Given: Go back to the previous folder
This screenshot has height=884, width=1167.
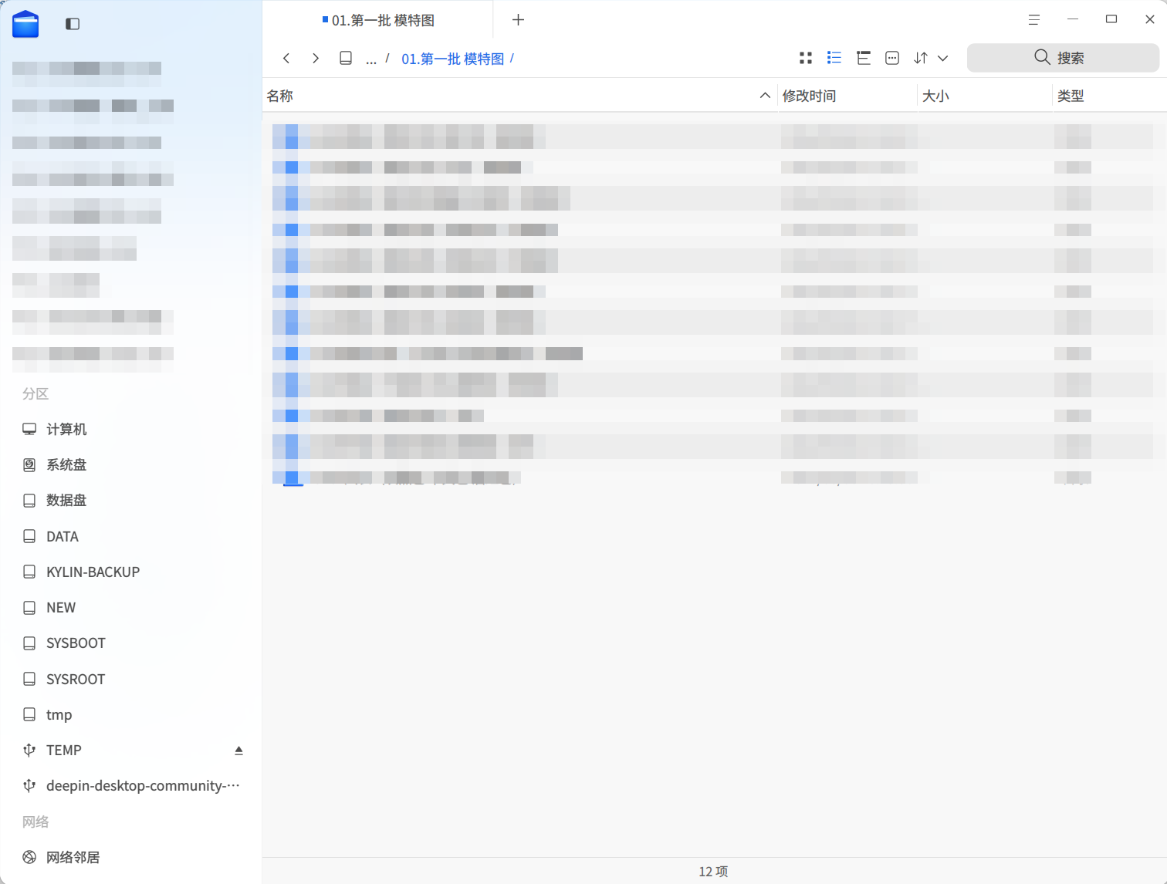Looking at the screenshot, I should click(x=286, y=58).
